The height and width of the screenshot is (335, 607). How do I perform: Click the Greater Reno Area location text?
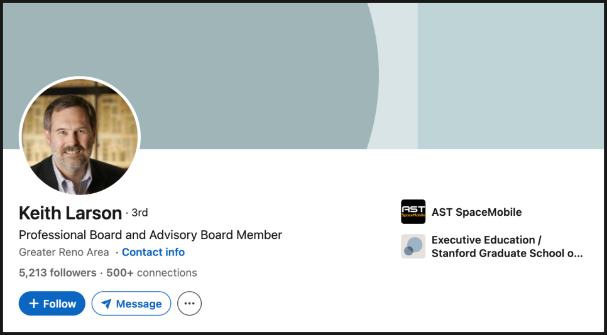pos(63,252)
